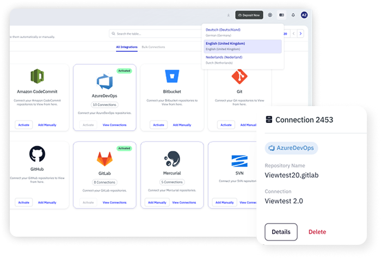The width and height of the screenshot is (381, 259).
Task: View SVN connections
Action: pos(248,202)
